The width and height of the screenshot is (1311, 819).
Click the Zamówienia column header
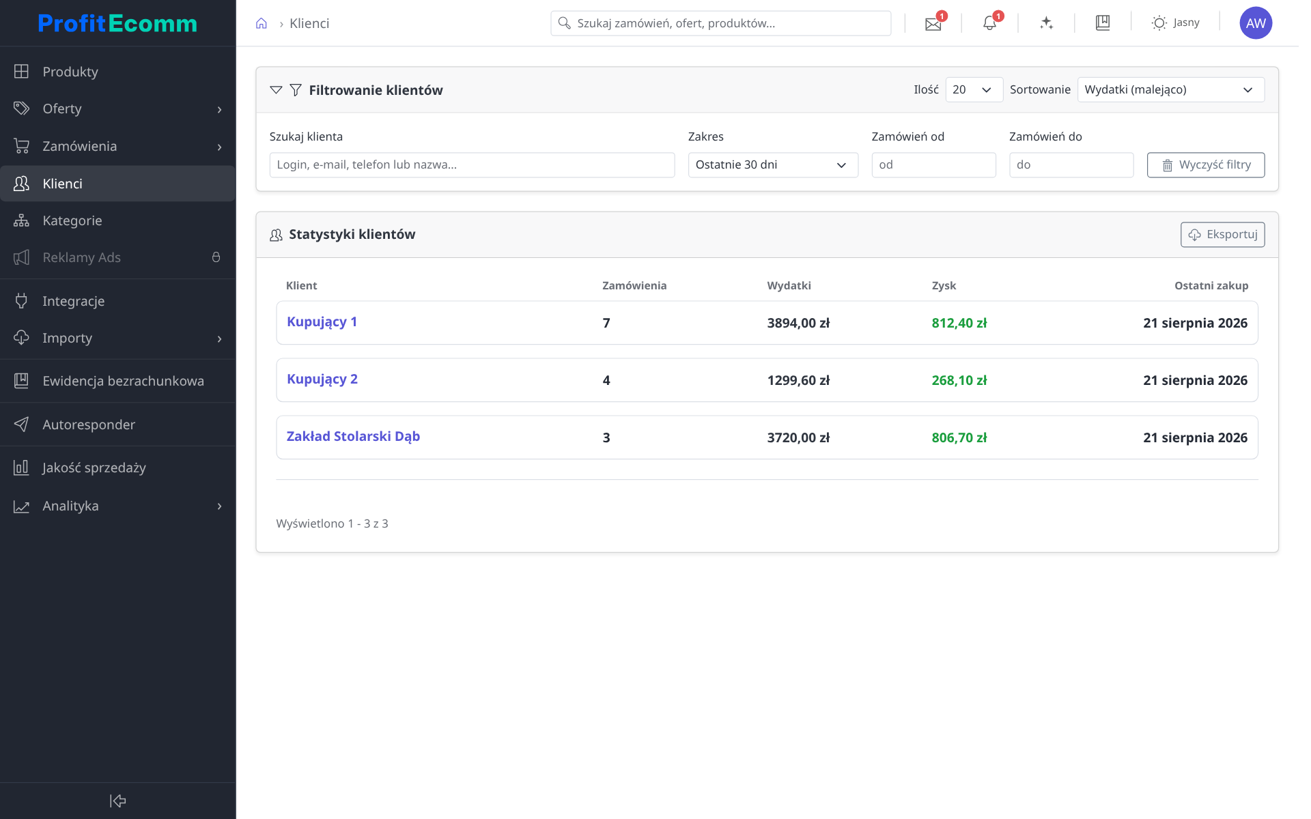[634, 286]
